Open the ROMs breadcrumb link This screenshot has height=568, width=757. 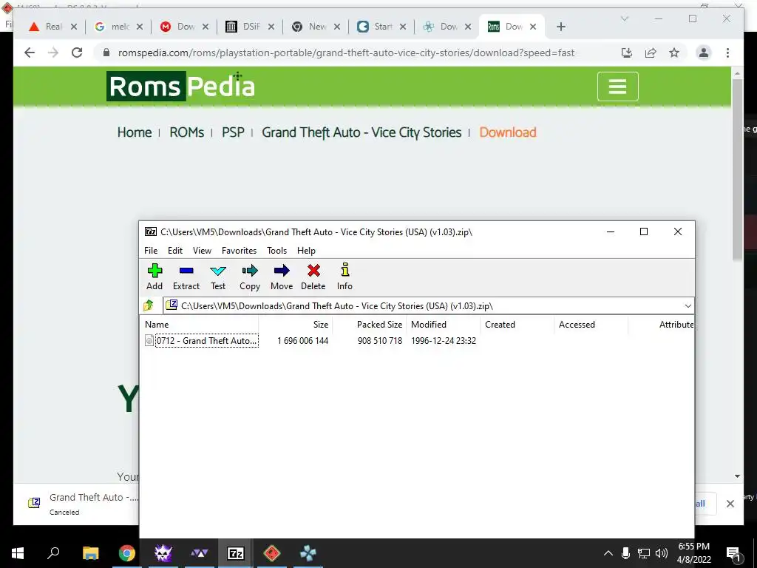(x=186, y=132)
